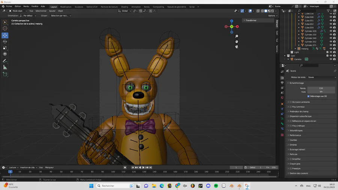
Task: Open the Édition menu
Action: 18,6
